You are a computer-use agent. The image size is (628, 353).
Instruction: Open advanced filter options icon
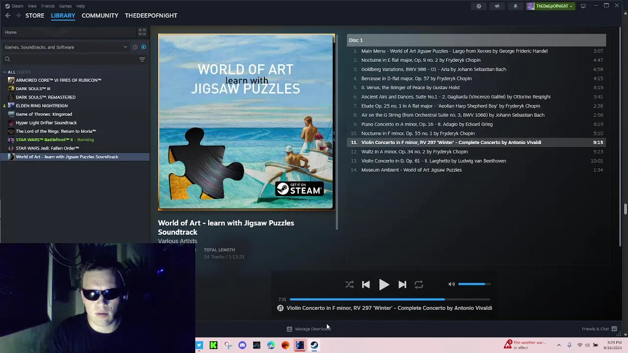(142, 59)
